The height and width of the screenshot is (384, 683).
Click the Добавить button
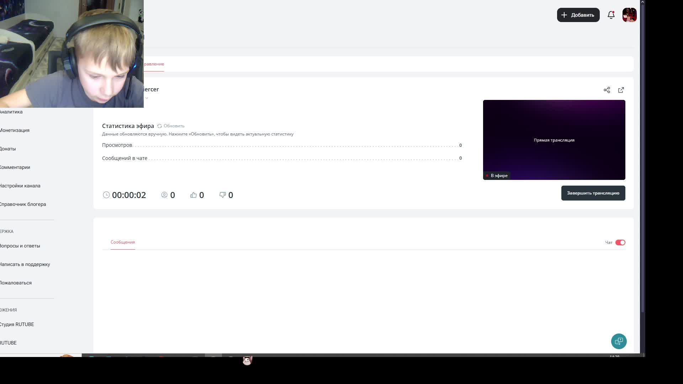point(578,15)
